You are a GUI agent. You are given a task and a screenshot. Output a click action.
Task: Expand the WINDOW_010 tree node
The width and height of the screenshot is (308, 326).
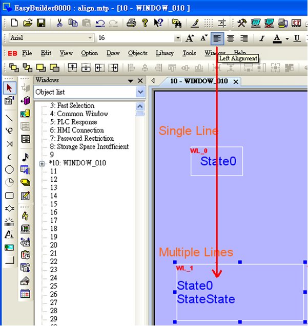[42, 164]
